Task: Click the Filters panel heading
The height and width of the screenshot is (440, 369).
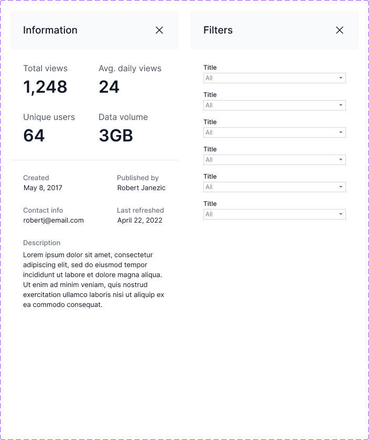Action: 218,30
